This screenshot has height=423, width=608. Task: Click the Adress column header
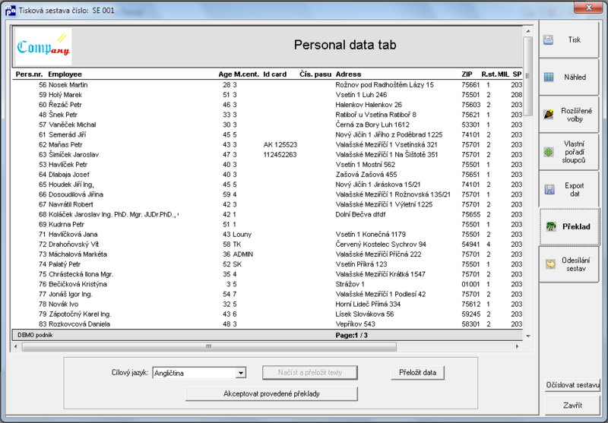(x=348, y=74)
